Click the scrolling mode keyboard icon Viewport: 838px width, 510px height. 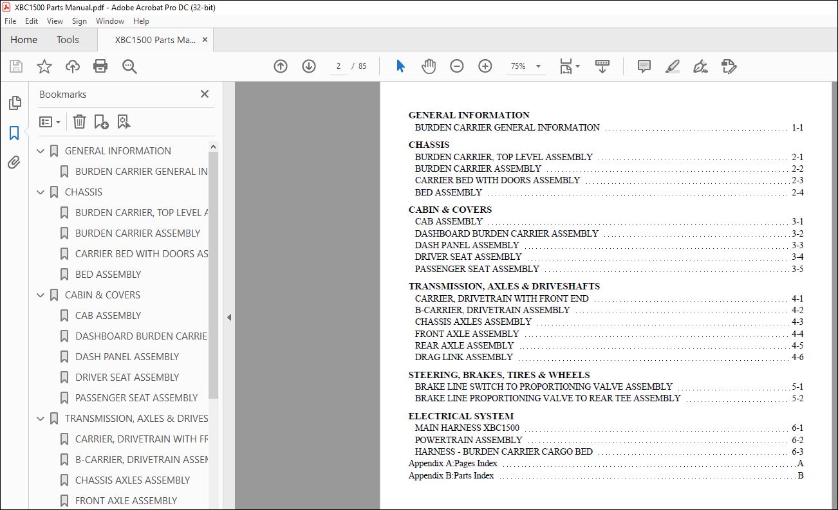click(x=602, y=66)
